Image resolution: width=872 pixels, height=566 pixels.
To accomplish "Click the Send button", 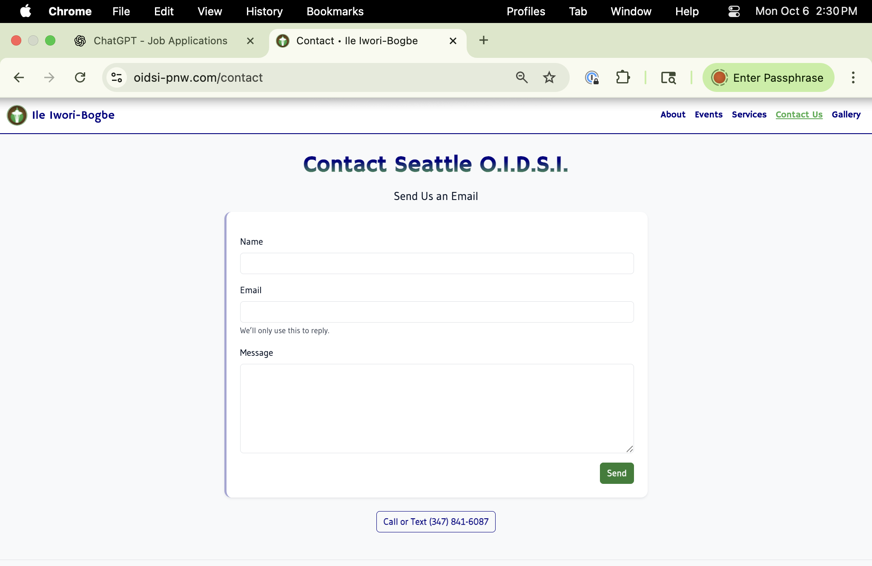I will (617, 473).
